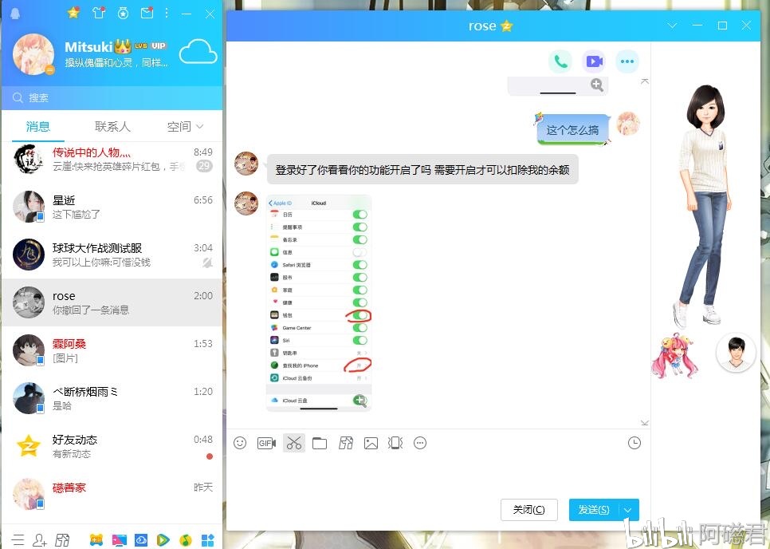Click the 搜索 search field
770x549 pixels.
click(x=112, y=97)
